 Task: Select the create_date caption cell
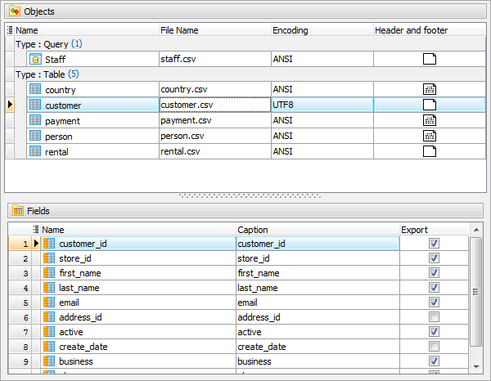pos(318,347)
